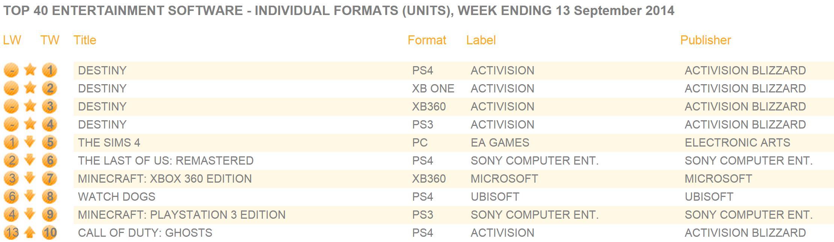Click the rank 7 badge for Minecraft Xbox 360
The image size is (834, 242).
pyautogui.click(x=50, y=178)
